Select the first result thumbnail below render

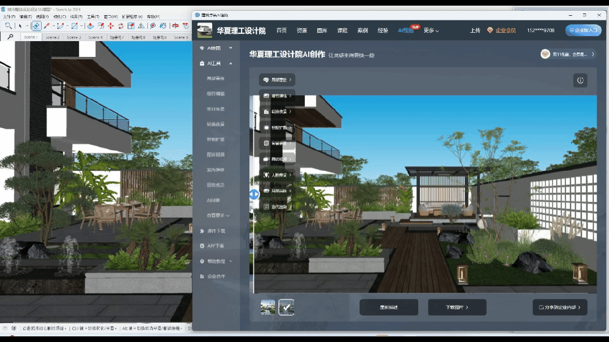coord(268,307)
